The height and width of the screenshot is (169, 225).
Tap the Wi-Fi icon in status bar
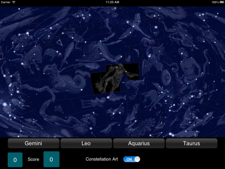[14, 2]
